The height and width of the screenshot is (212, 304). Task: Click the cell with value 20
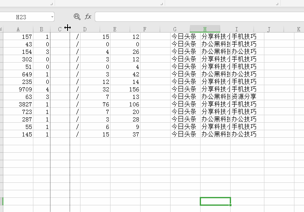coord(125,112)
